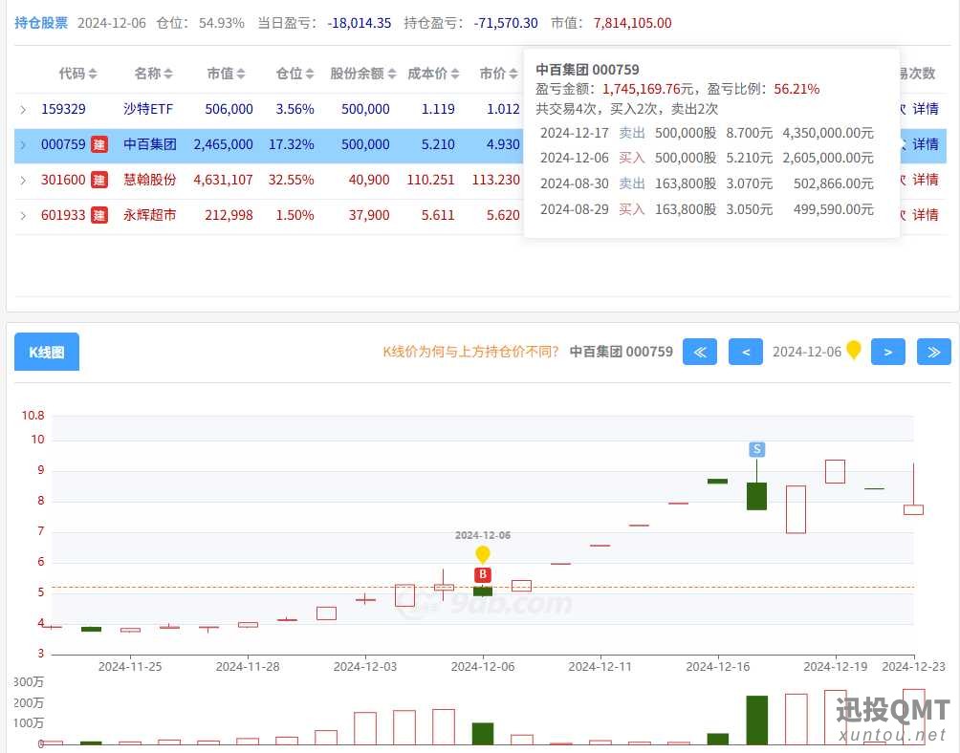Click stock code 000759
The image size is (960, 753).
63,145
